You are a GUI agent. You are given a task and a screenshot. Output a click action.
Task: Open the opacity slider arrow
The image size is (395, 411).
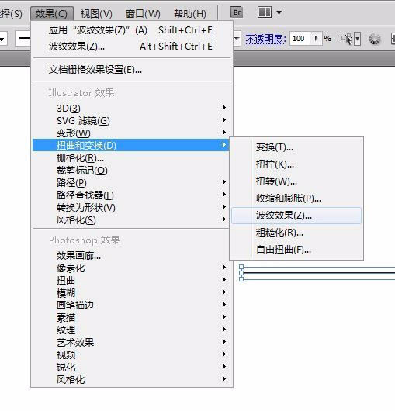317,39
